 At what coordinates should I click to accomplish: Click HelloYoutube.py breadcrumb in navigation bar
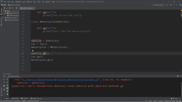[x=14, y=5]
